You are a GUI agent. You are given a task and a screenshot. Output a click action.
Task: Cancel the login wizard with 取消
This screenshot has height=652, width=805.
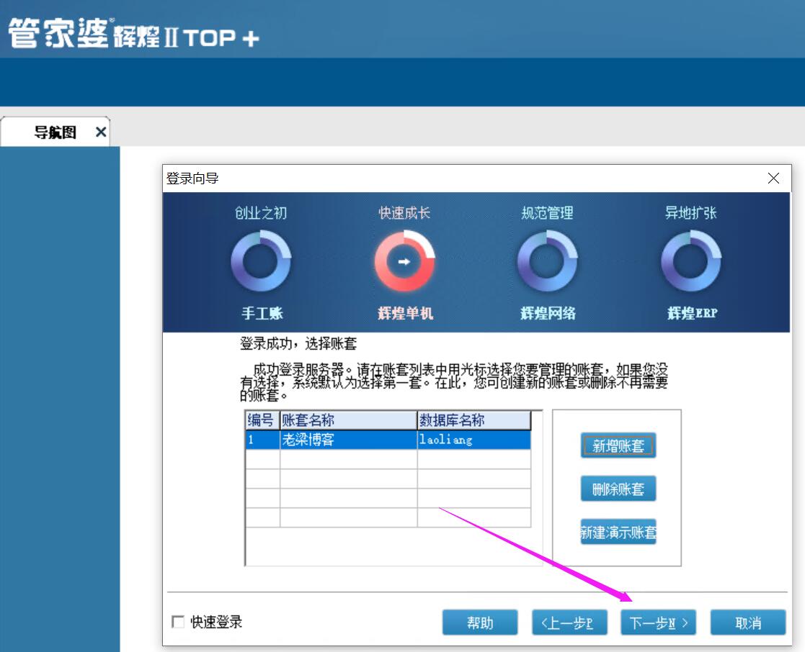click(747, 622)
